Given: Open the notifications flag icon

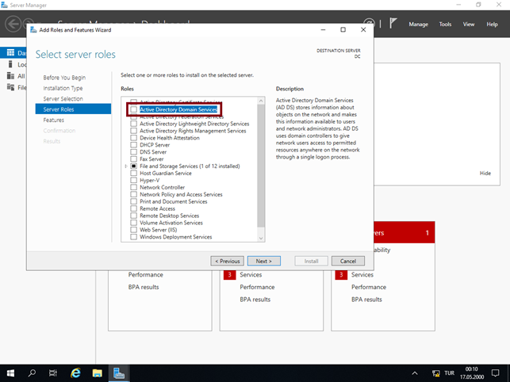Looking at the screenshot, I should (393, 24).
